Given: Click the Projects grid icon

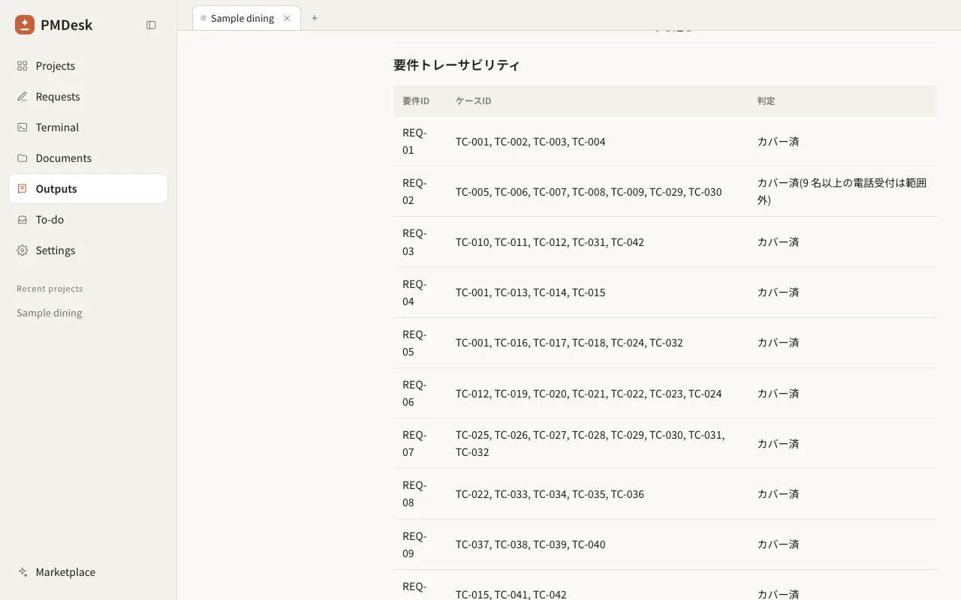Looking at the screenshot, I should tap(23, 66).
